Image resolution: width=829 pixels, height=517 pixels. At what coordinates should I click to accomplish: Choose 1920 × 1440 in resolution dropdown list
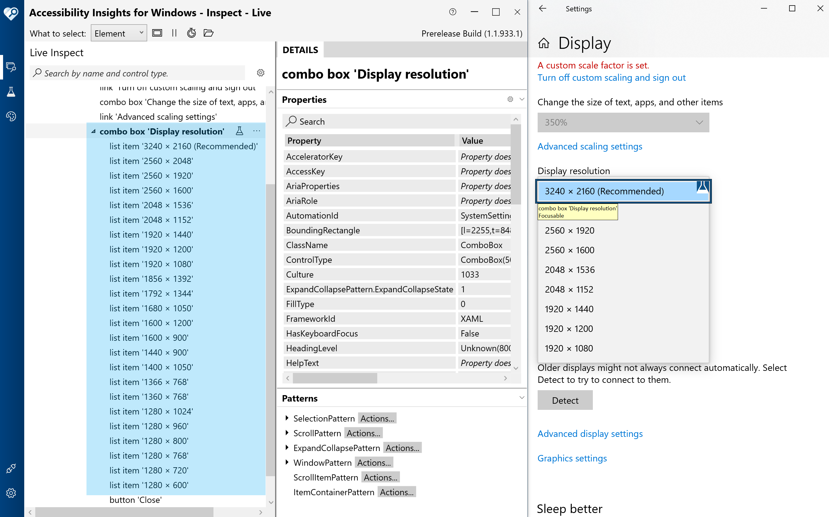[624, 309]
